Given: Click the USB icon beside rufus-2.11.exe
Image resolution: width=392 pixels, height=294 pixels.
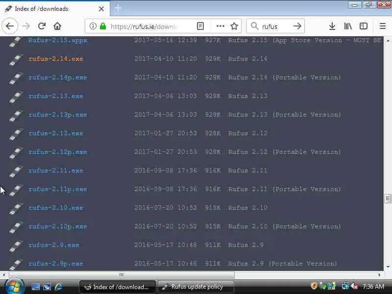Looking at the screenshot, I should coord(16,172).
